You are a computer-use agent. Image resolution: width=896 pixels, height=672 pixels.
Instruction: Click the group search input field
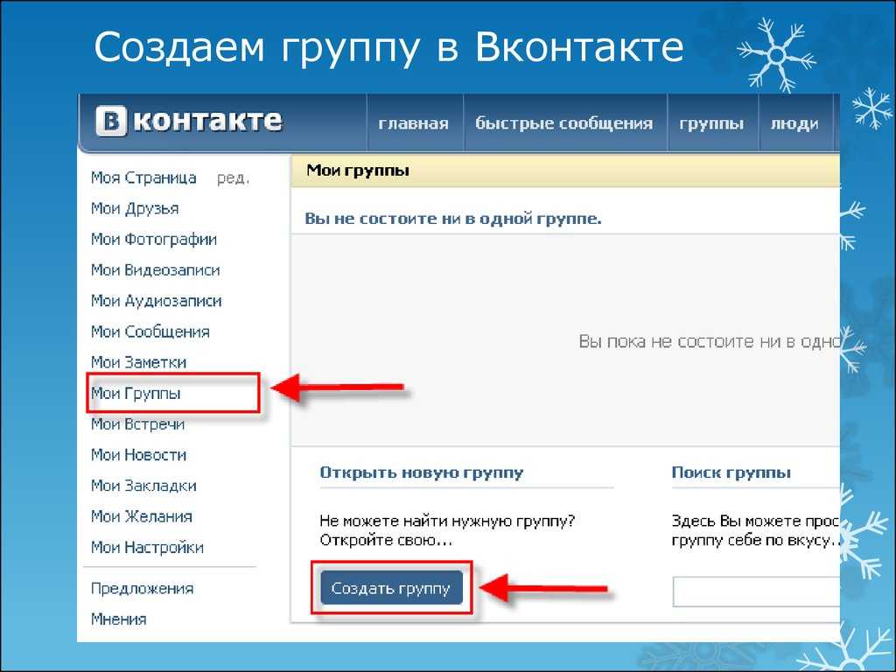click(x=756, y=591)
